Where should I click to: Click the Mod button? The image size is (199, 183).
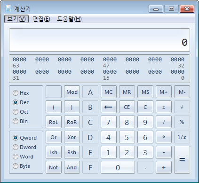[x=72, y=92]
